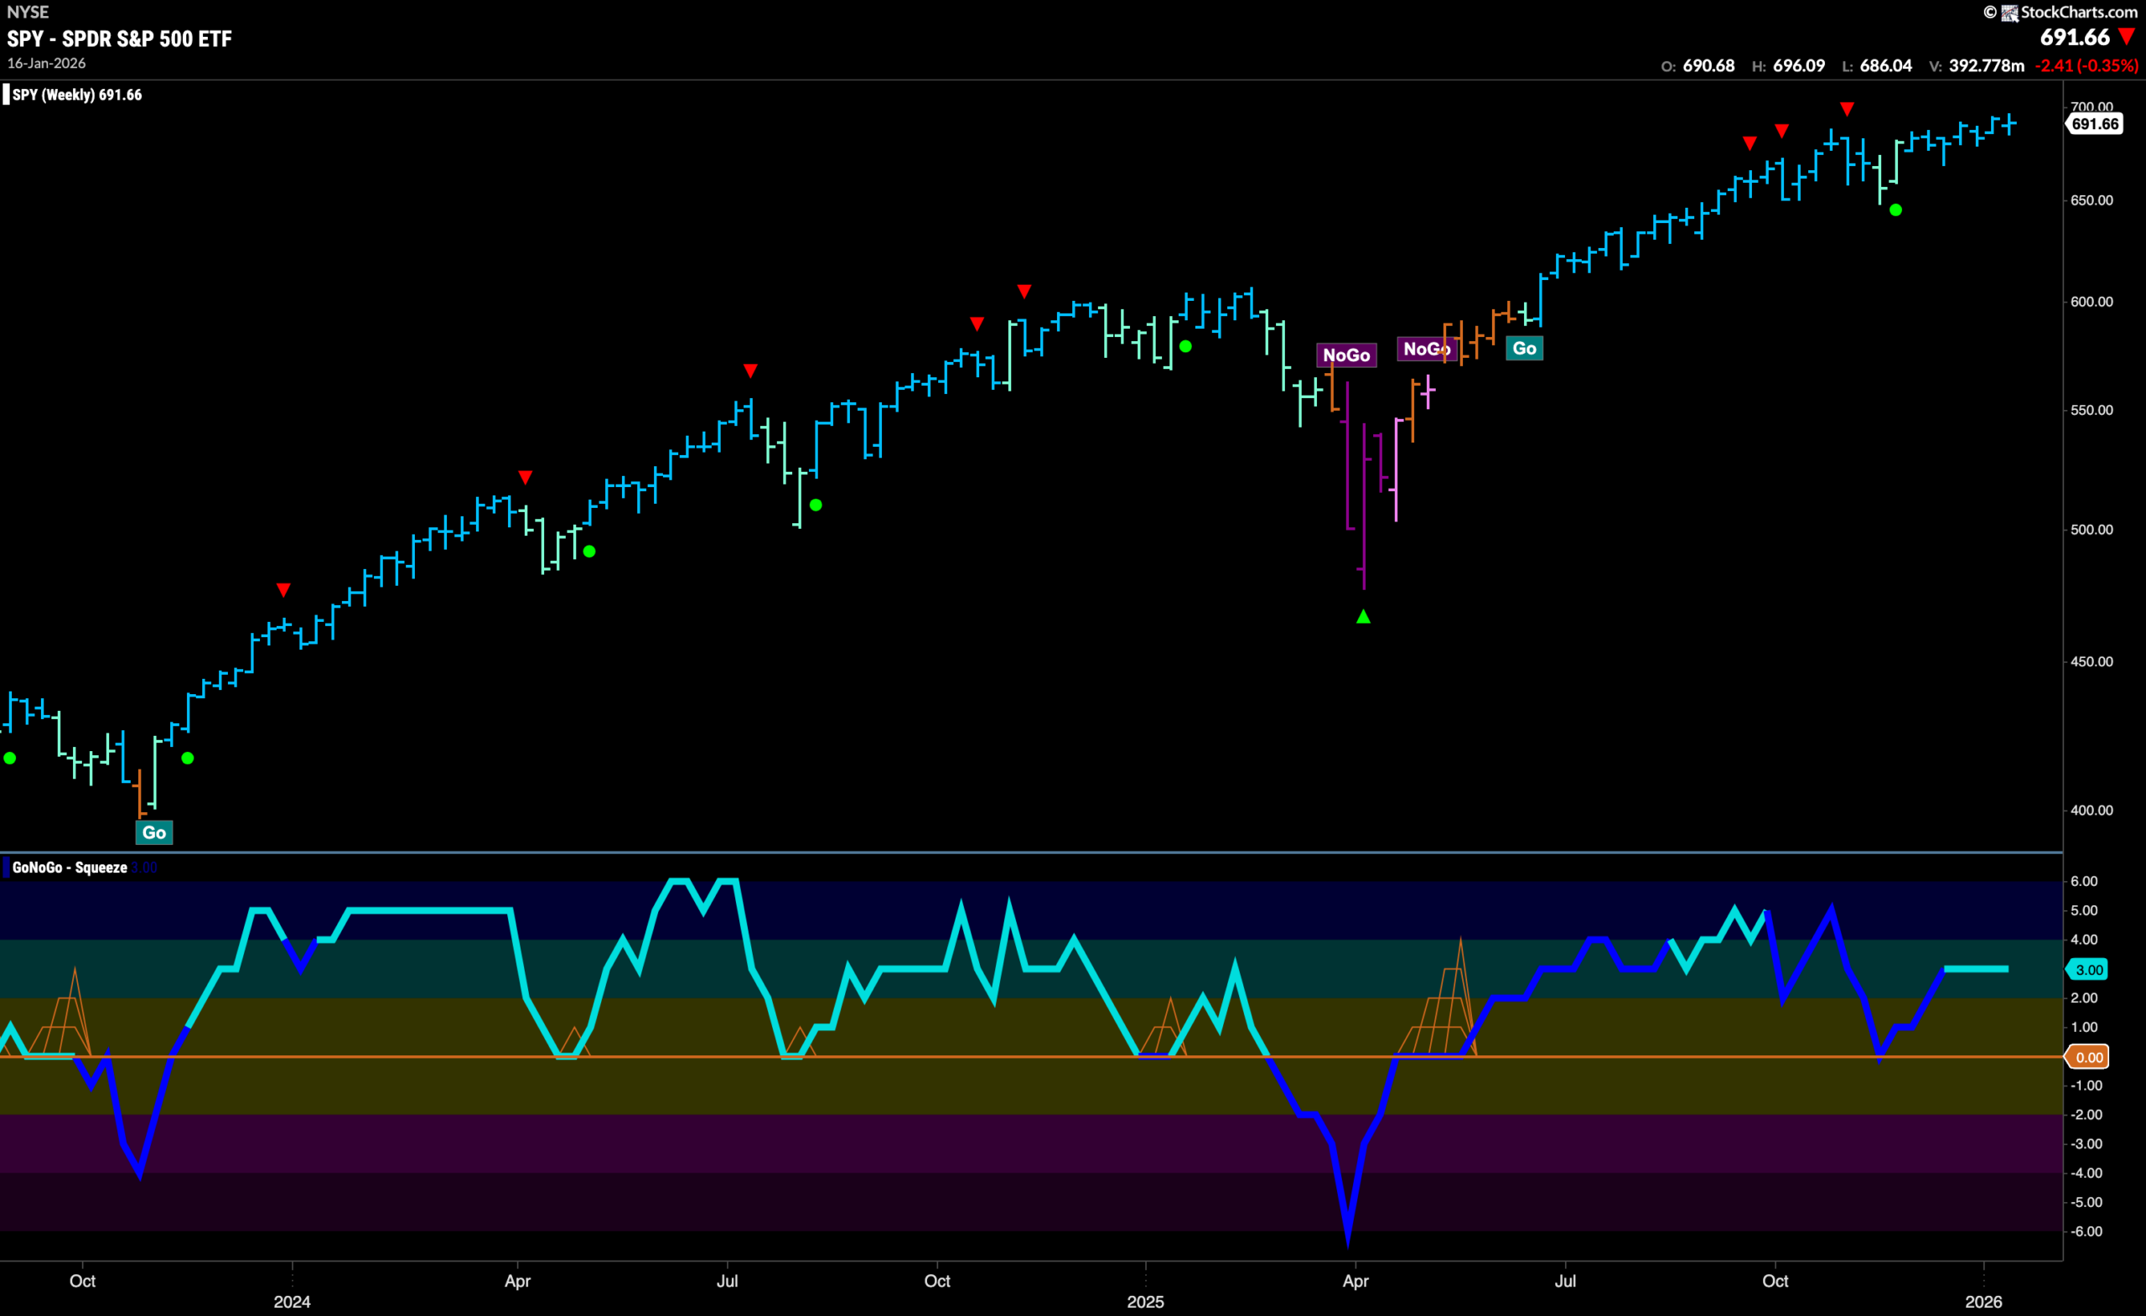Click the 650.00 price axis label
2146x1316 pixels.
[x=2092, y=200]
